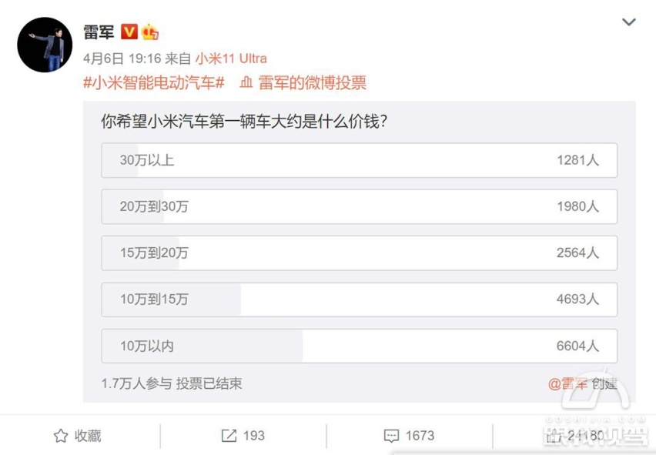Click the repost share icon with 193

(229, 436)
